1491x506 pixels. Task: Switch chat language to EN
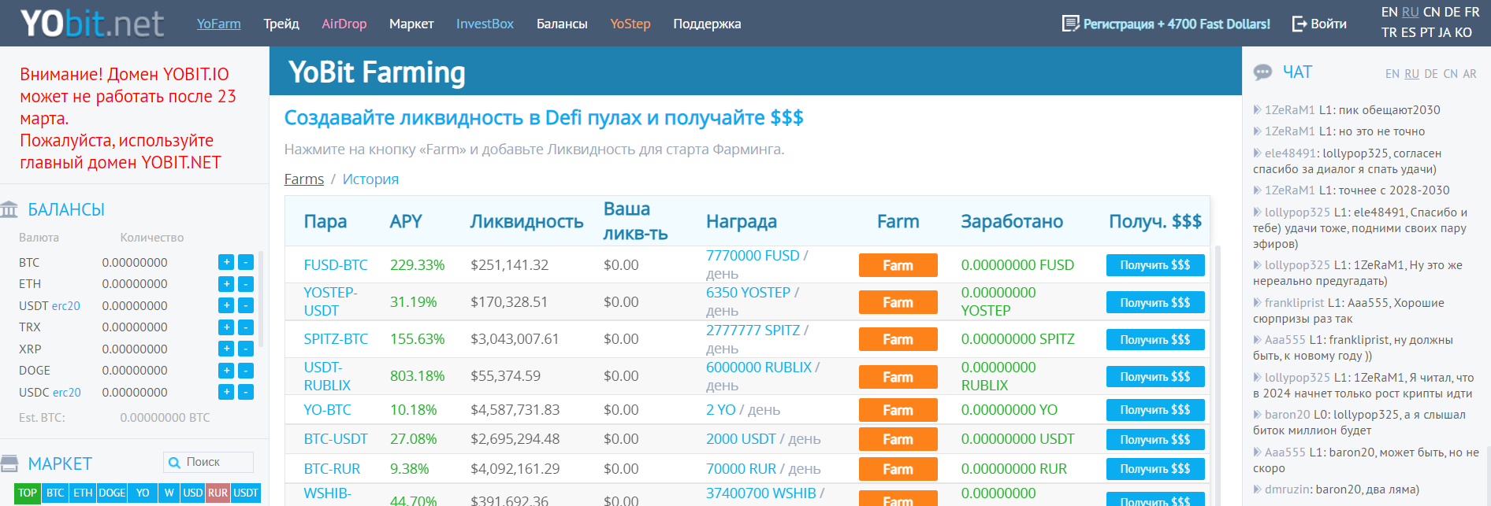[1392, 74]
